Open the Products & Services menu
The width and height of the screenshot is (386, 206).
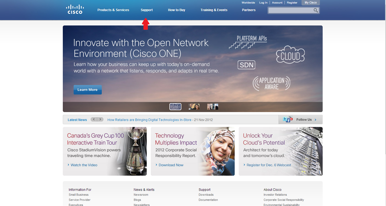113,10
